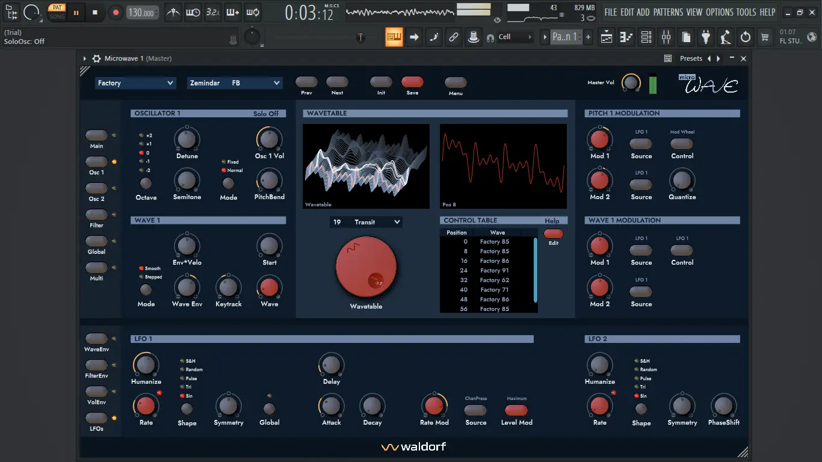The image size is (822, 462).
Task: Switch to the VolEnv page
Action: click(x=96, y=392)
